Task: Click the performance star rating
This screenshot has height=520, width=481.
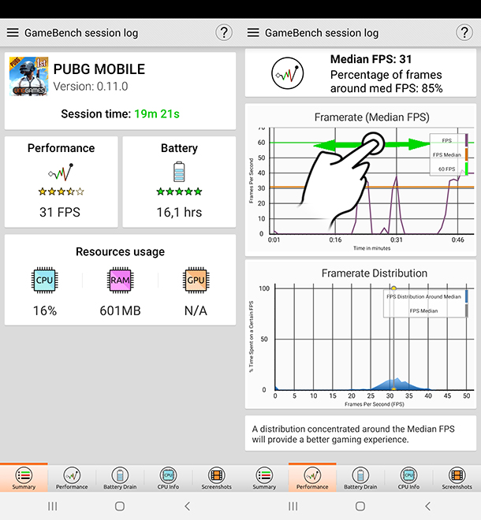Action: tap(61, 191)
